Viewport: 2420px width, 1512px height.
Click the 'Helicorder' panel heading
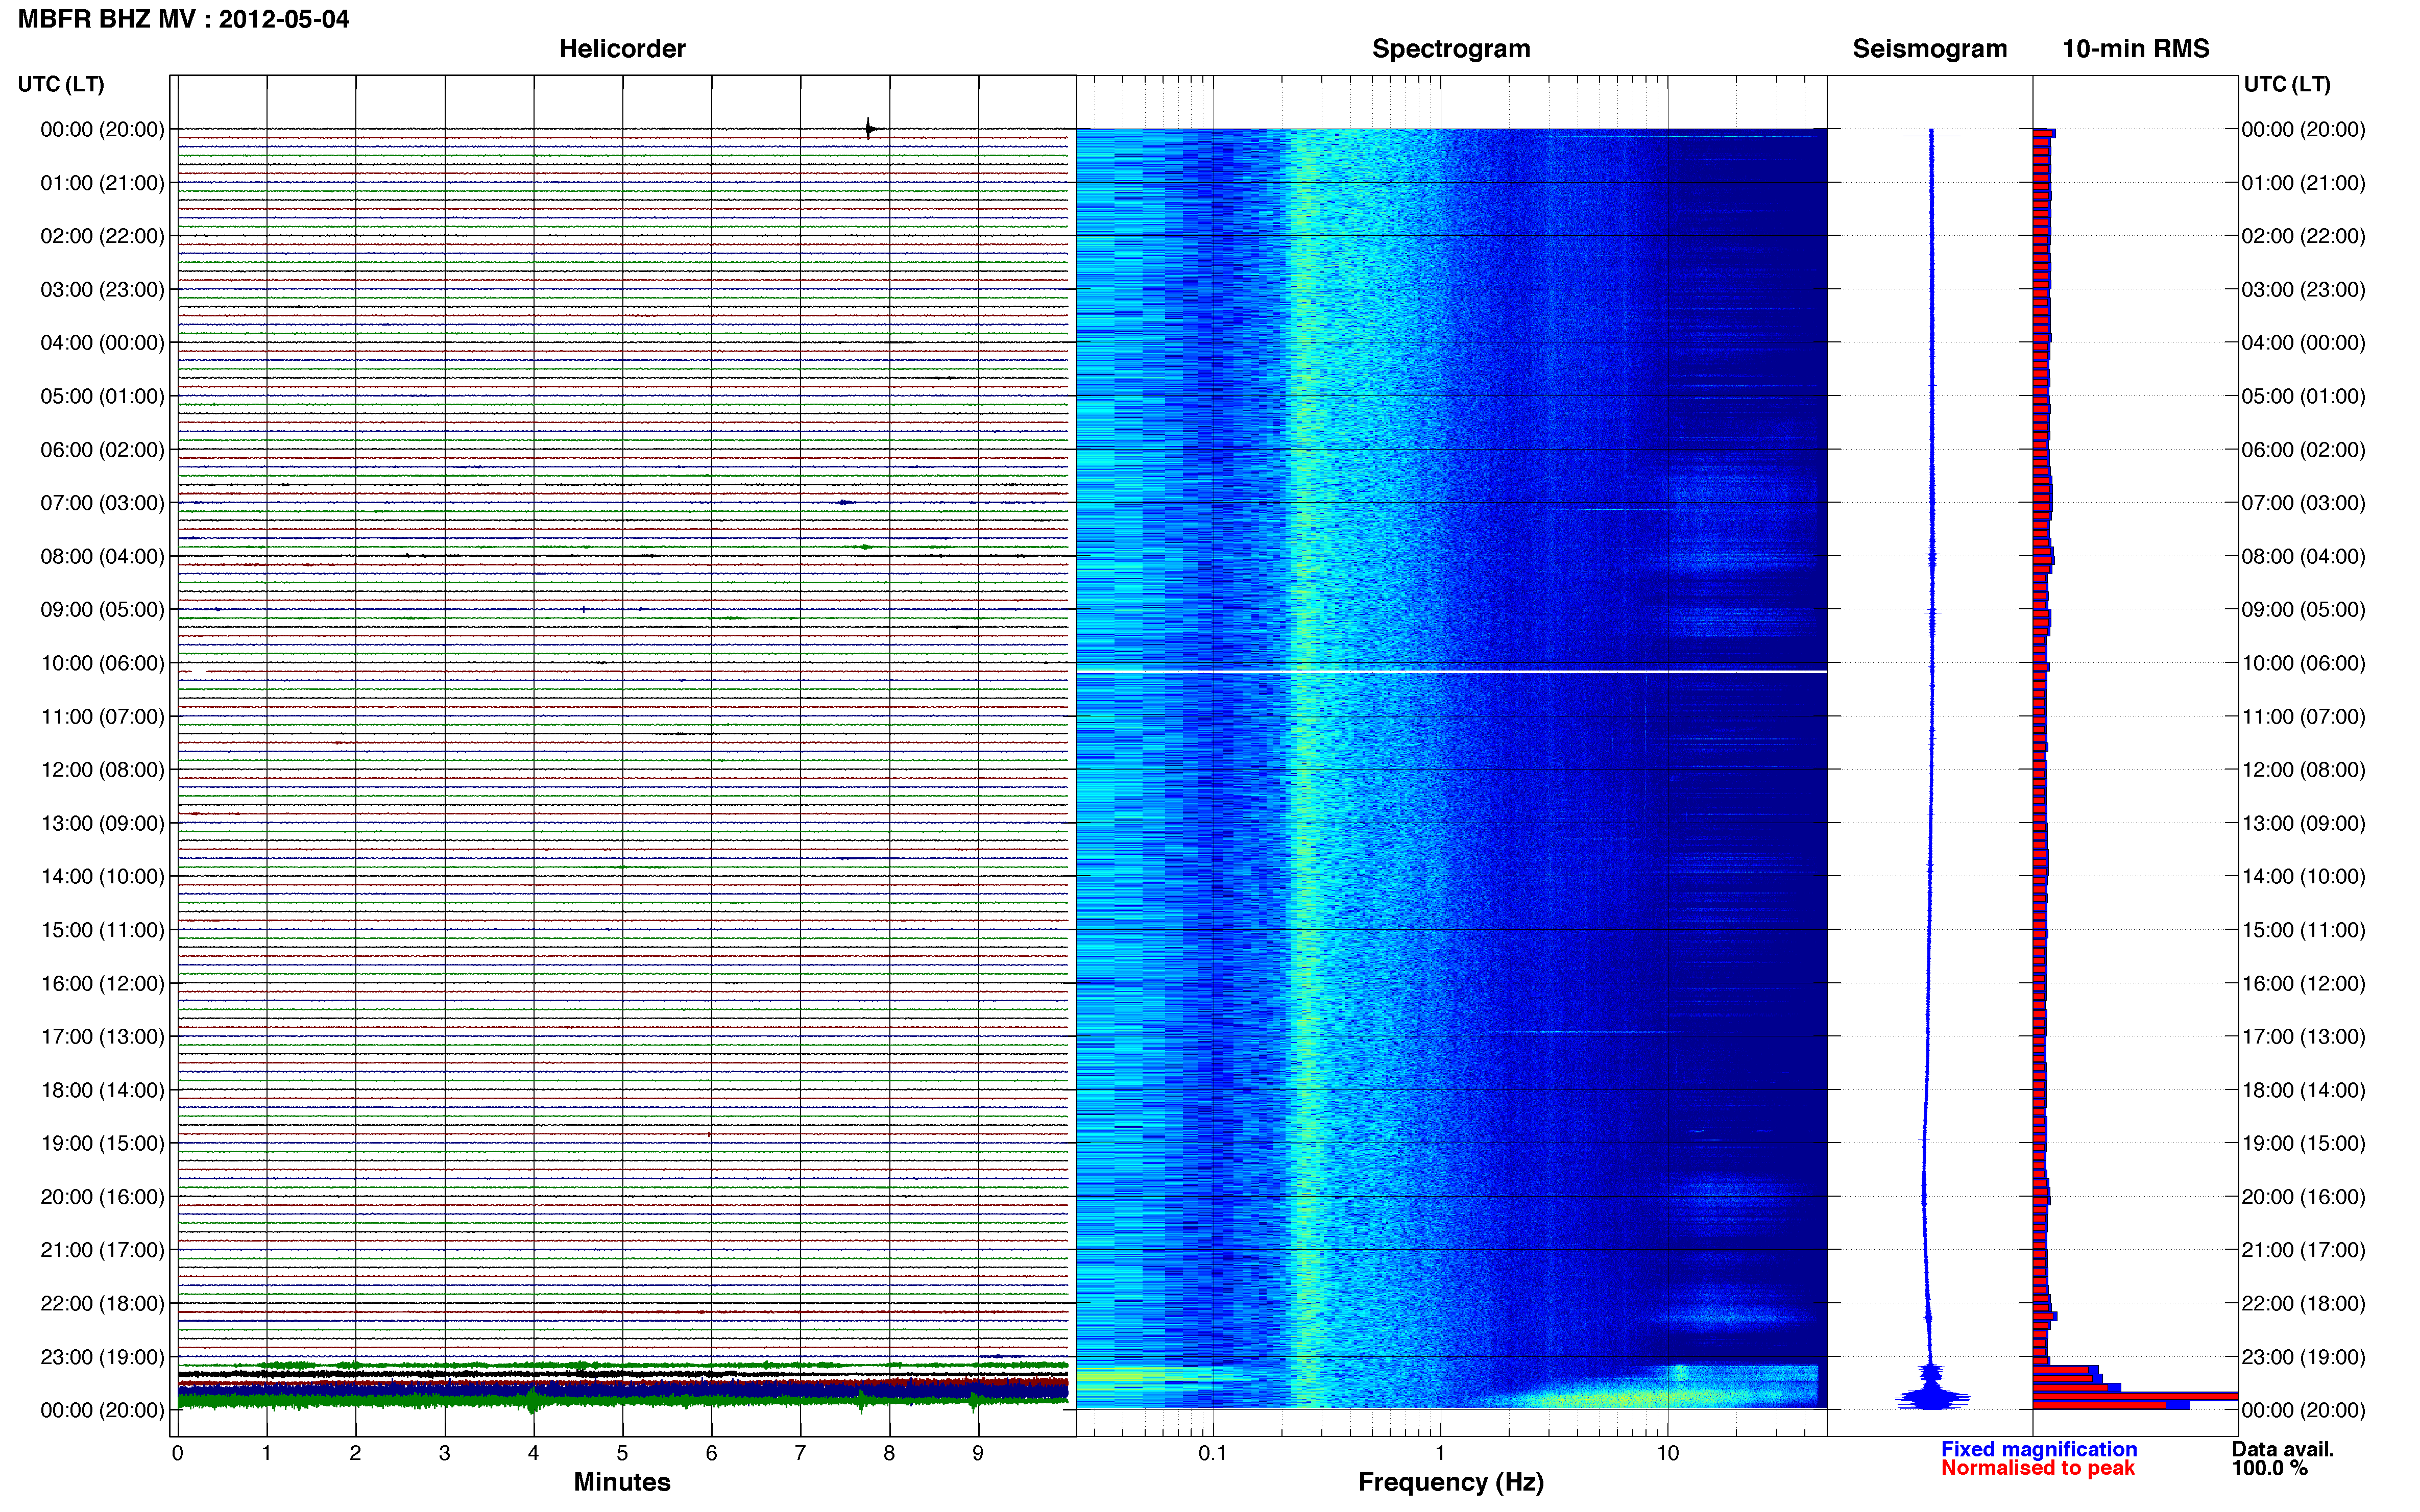pos(622,48)
